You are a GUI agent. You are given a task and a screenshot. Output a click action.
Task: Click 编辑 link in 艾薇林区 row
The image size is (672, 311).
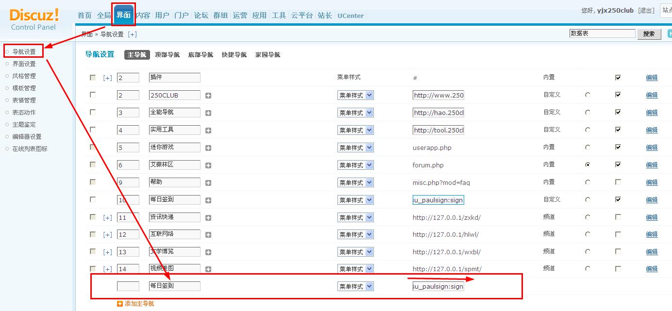tap(652, 165)
